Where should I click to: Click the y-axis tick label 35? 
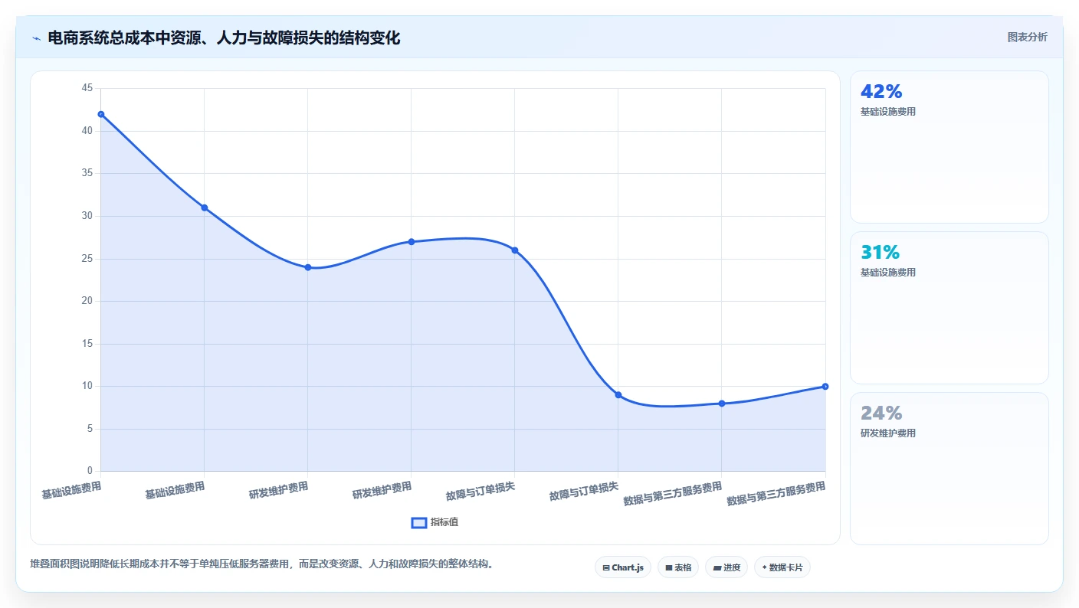tap(87, 173)
